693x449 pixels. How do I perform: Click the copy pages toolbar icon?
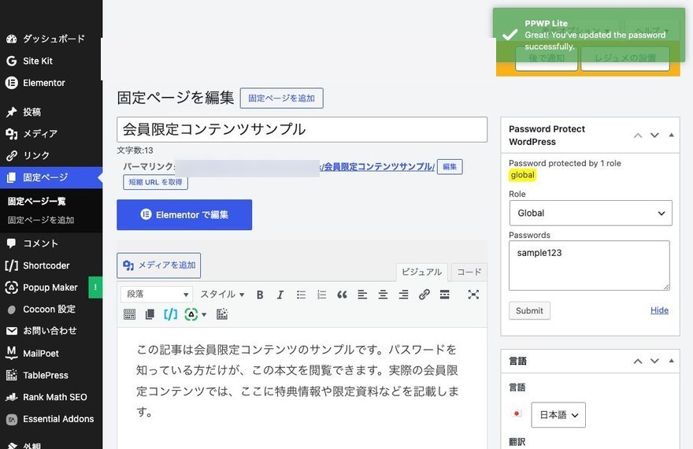pyautogui.click(x=150, y=314)
